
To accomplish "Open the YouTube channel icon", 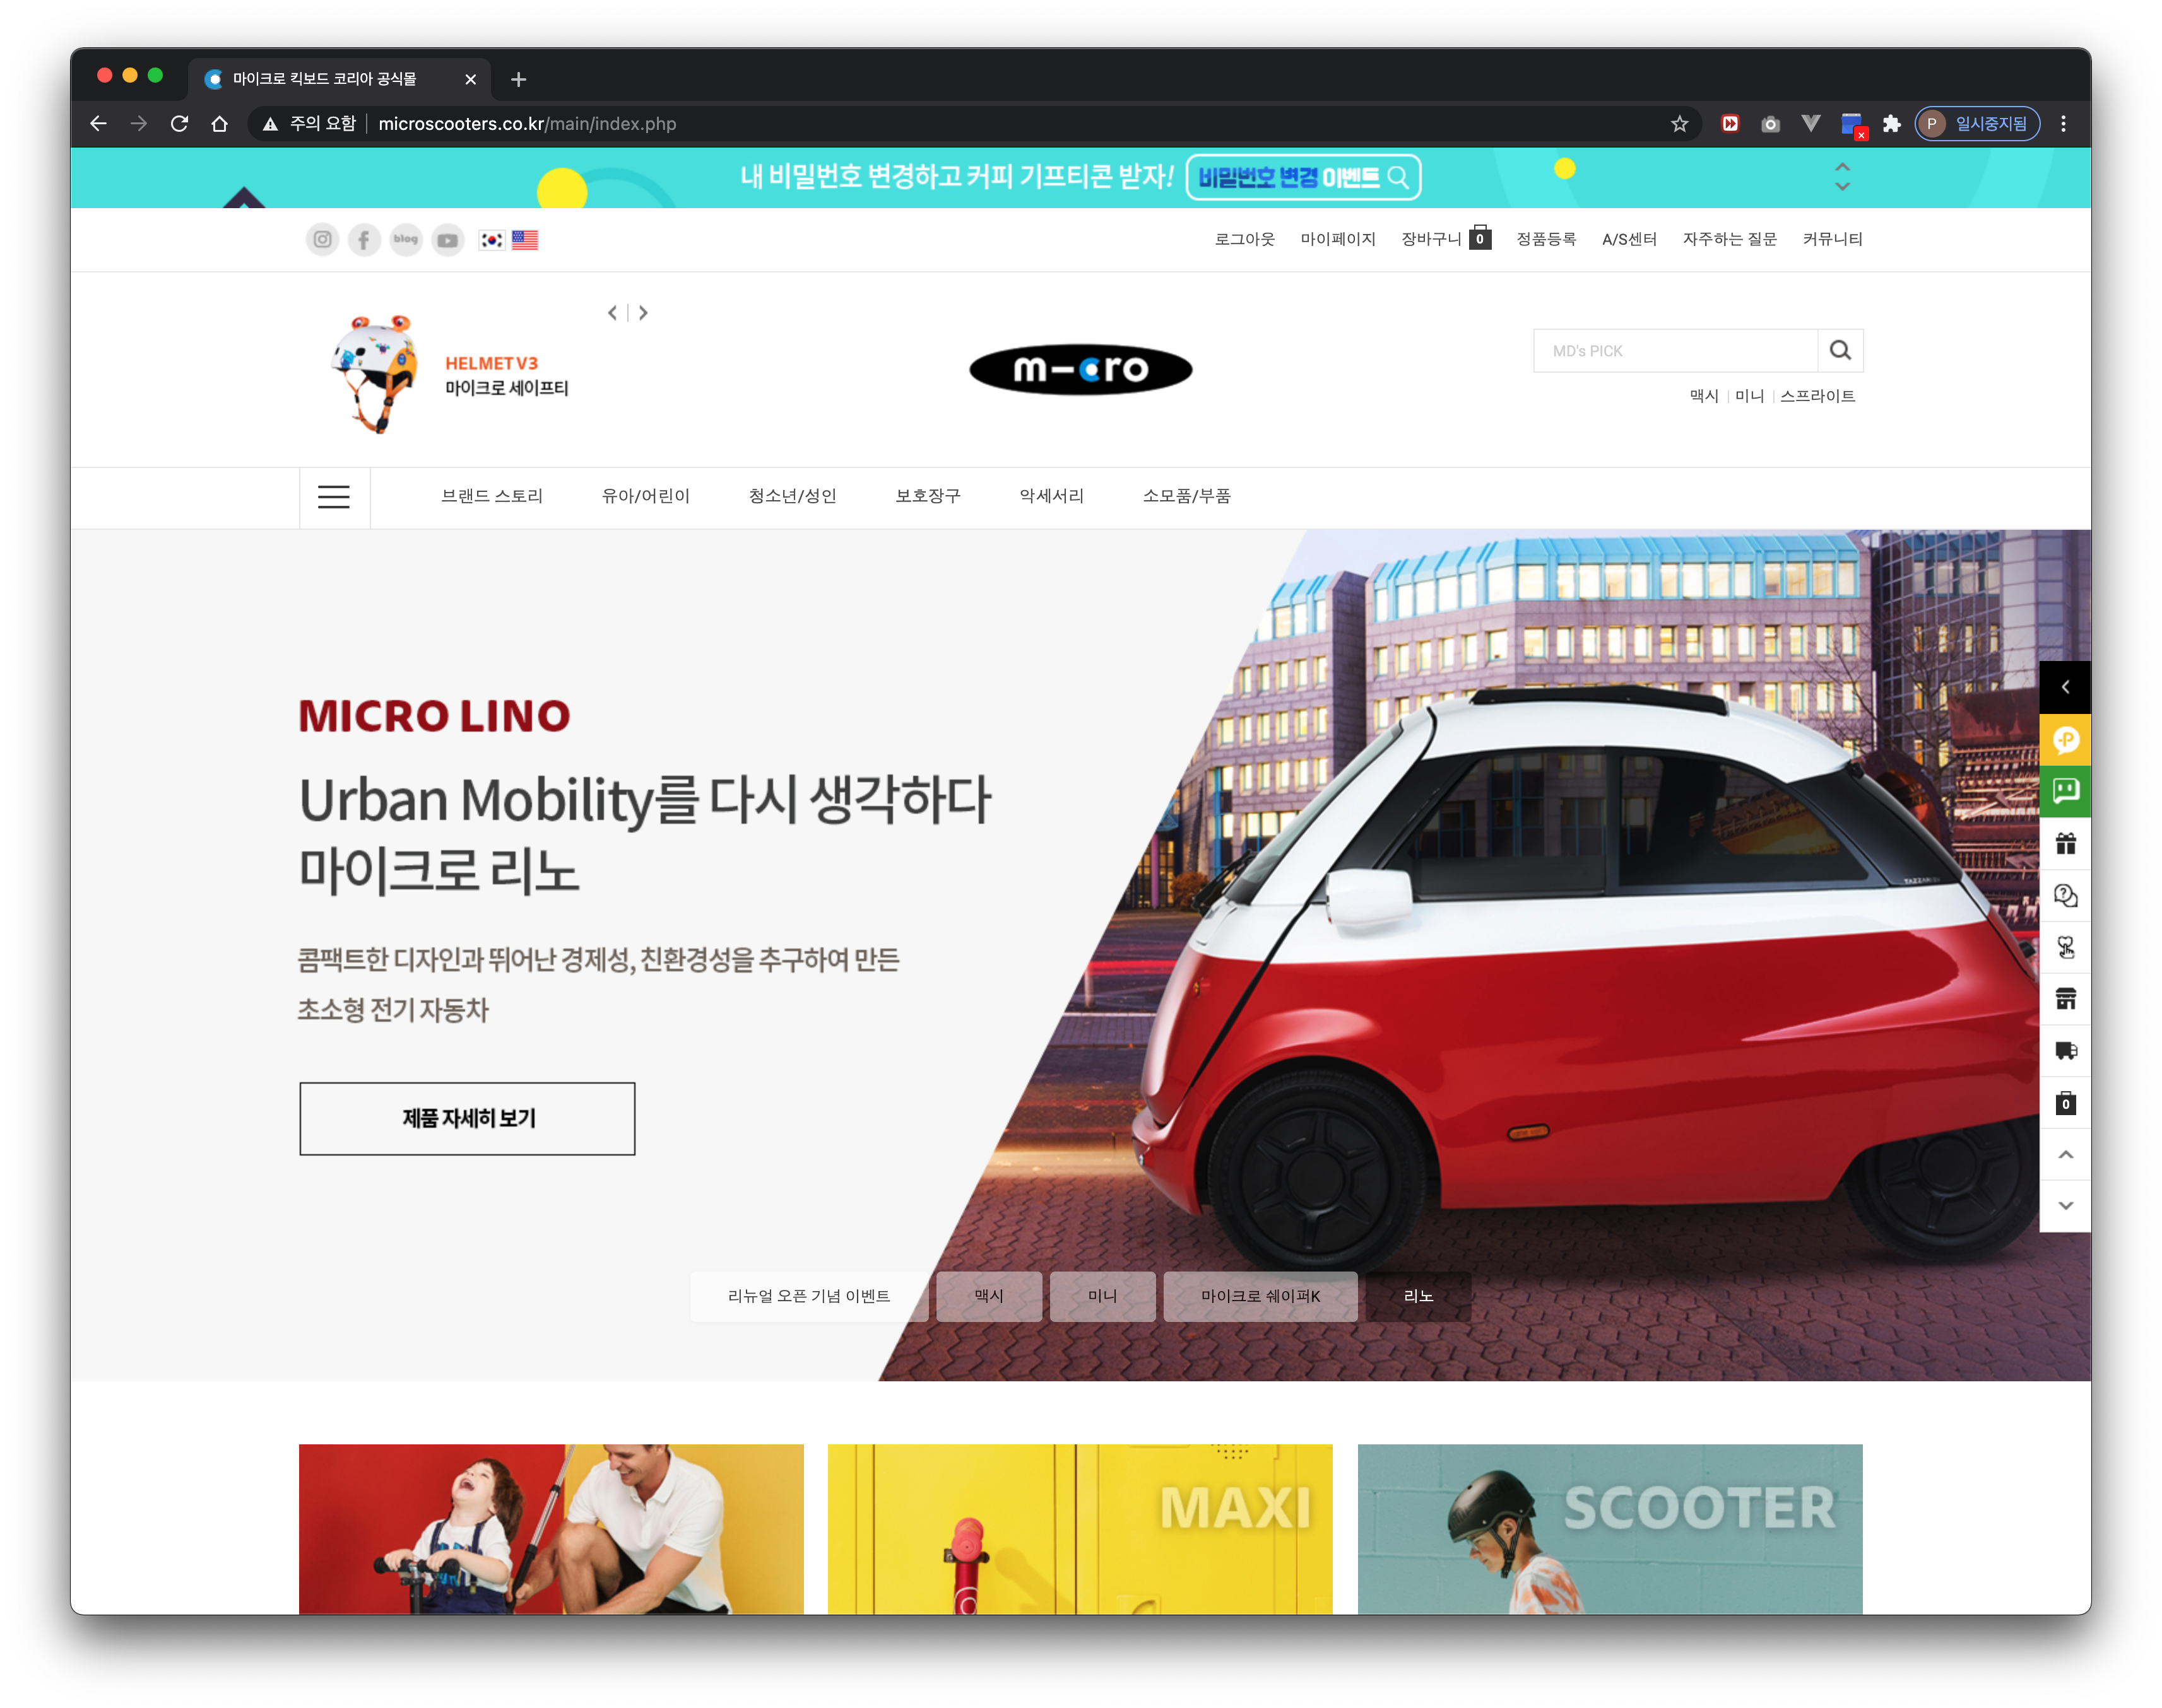I will point(447,240).
